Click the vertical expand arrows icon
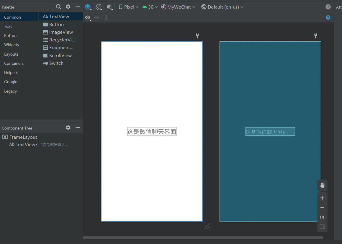The height and width of the screenshot is (244, 342). pos(106,17)
